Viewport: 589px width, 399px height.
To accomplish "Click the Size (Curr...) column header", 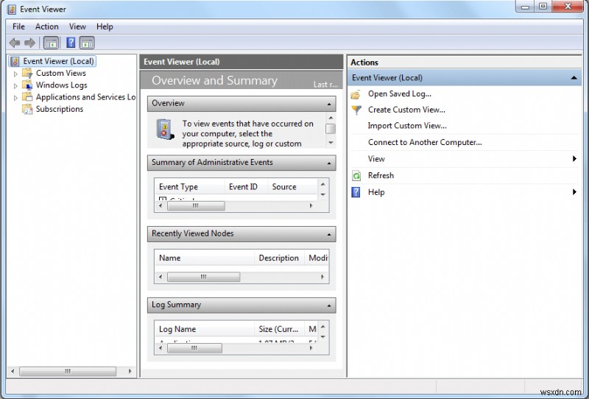I will [278, 329].
